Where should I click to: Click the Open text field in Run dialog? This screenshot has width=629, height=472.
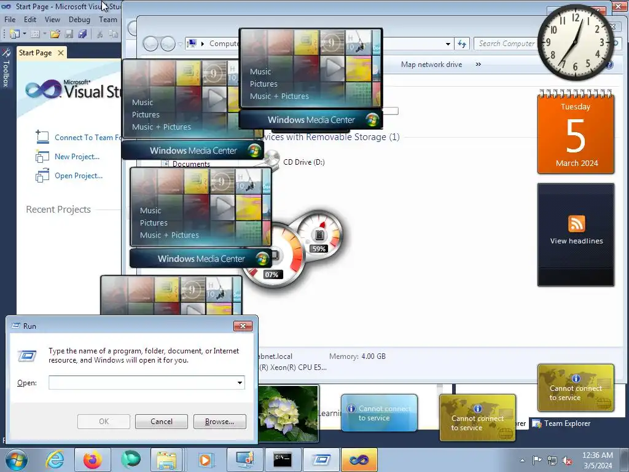tap(143, 382)
